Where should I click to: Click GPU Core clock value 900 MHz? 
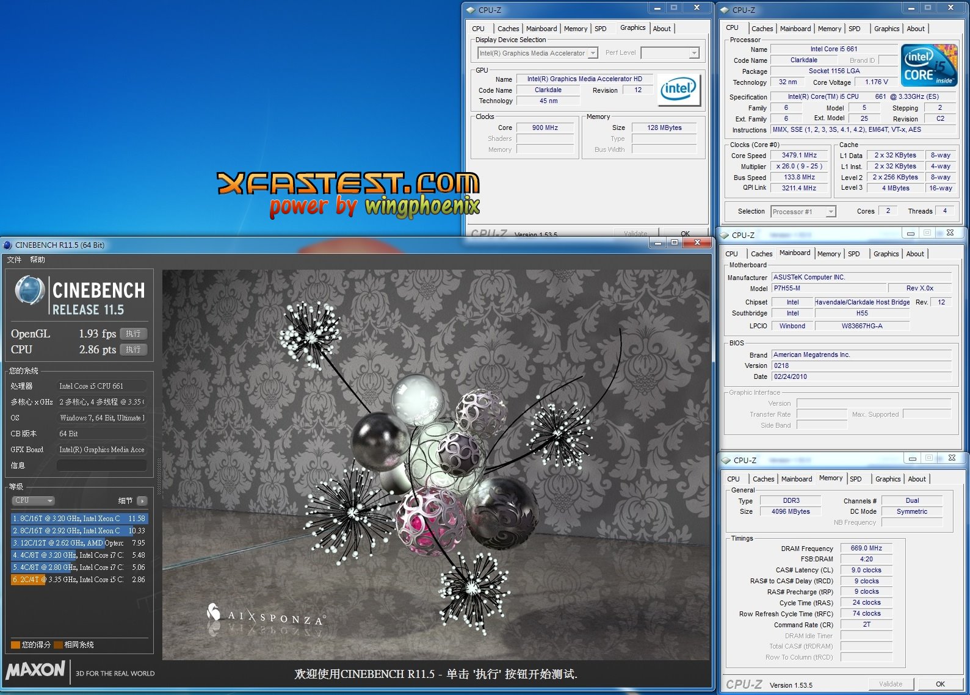pos(545,128)
